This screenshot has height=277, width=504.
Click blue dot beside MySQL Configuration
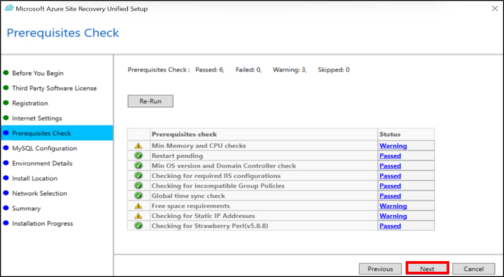click(6, 148)
